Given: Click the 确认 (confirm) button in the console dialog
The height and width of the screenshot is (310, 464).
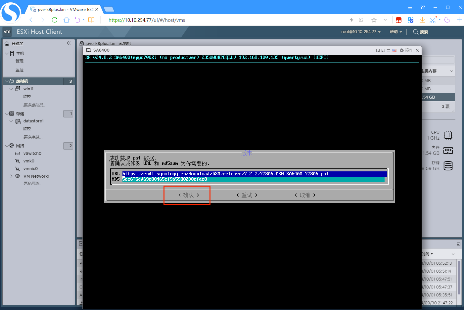Looking at the screenshot, I should coord(189,195).
